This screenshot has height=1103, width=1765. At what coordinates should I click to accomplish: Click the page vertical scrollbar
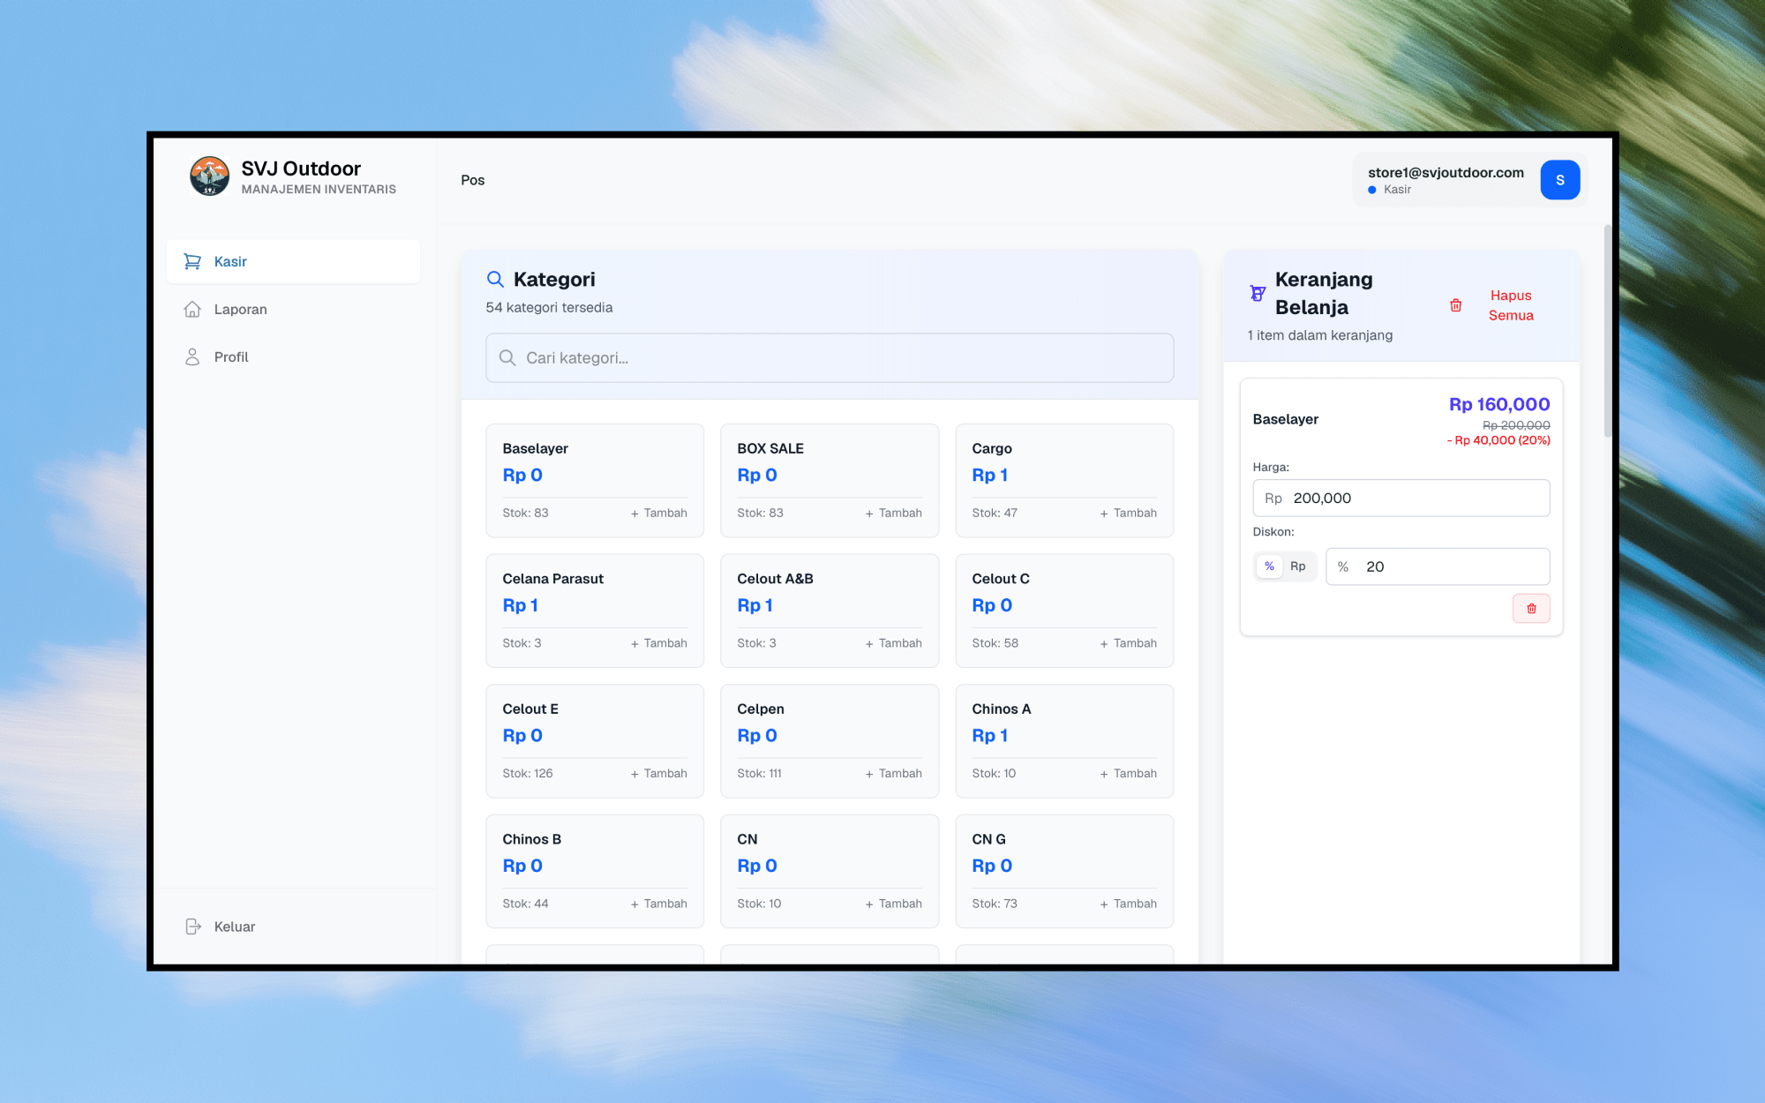[x=1607, y=331]
